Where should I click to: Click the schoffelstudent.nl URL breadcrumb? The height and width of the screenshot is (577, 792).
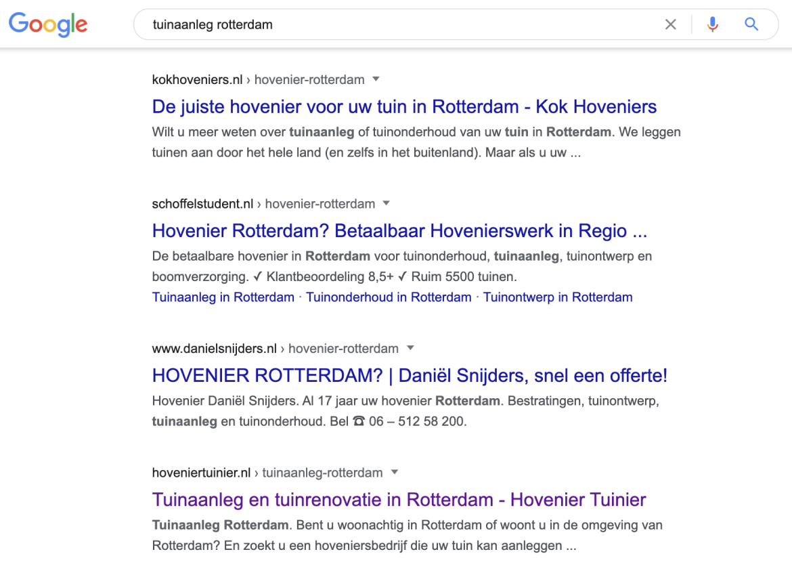[x=264, y=204]
